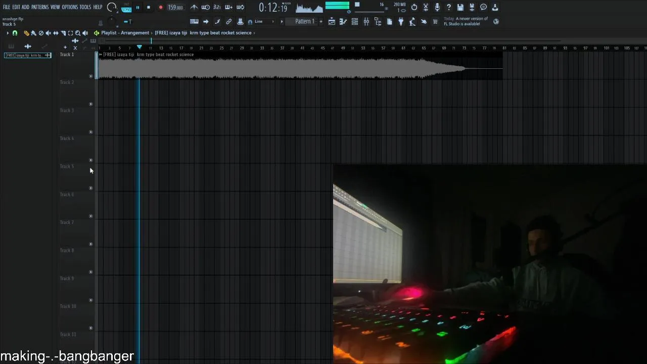Toggle Song/Pattern mode button

pos(126,8)
